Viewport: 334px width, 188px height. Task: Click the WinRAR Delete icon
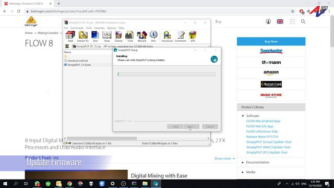pyautogui.click(x=118, y=37)
